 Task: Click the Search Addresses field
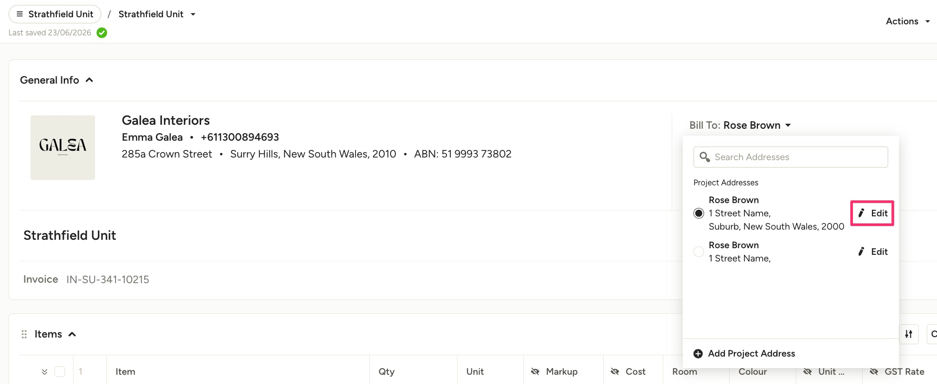790,157
